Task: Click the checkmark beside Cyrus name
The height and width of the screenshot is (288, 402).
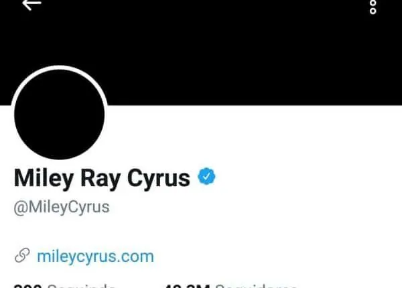Action: [x=206, y=176]
